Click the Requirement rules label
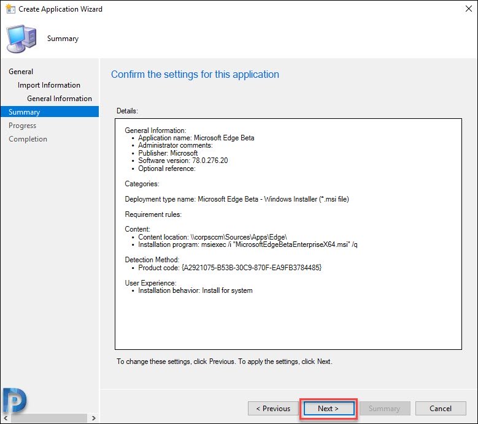Image resolution: width=478 pixels, height=424 pixels. point(153,214)
